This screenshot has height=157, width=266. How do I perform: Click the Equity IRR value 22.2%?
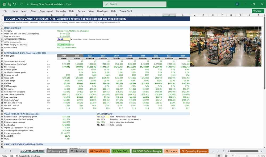coord(68,136)
